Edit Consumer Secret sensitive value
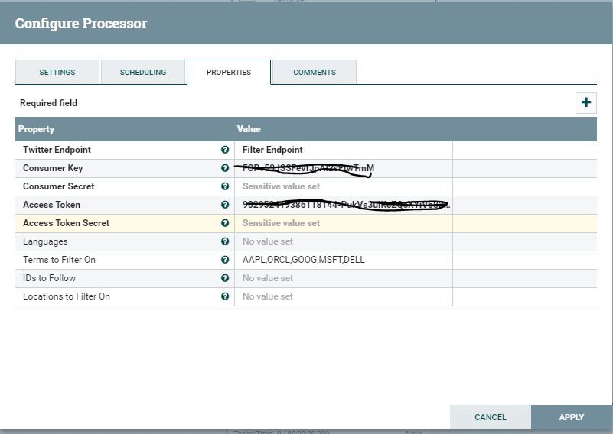Viewport: 613px width, 434px height. pyautogui.click(x=344, y=186)
